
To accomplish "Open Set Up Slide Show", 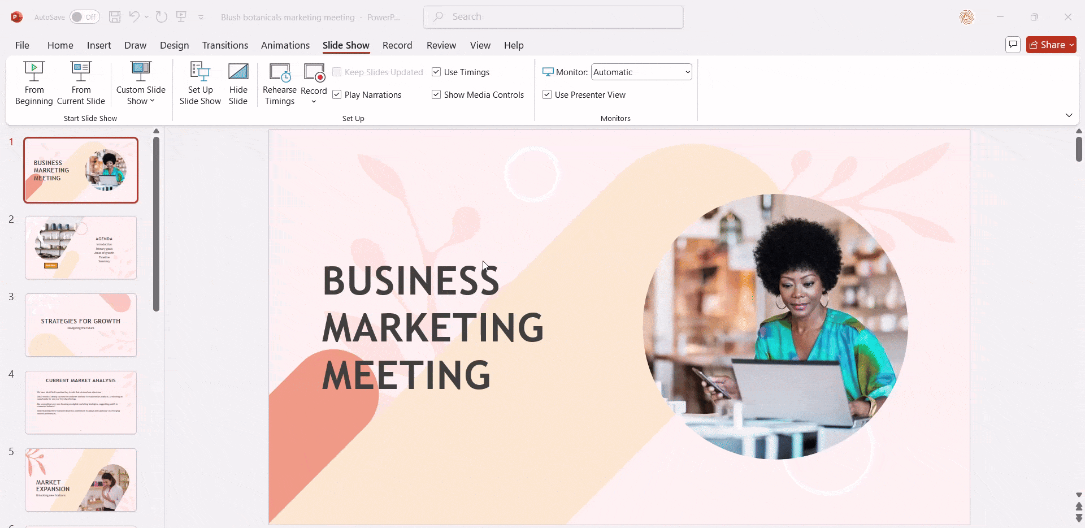I will coord(199,83).
